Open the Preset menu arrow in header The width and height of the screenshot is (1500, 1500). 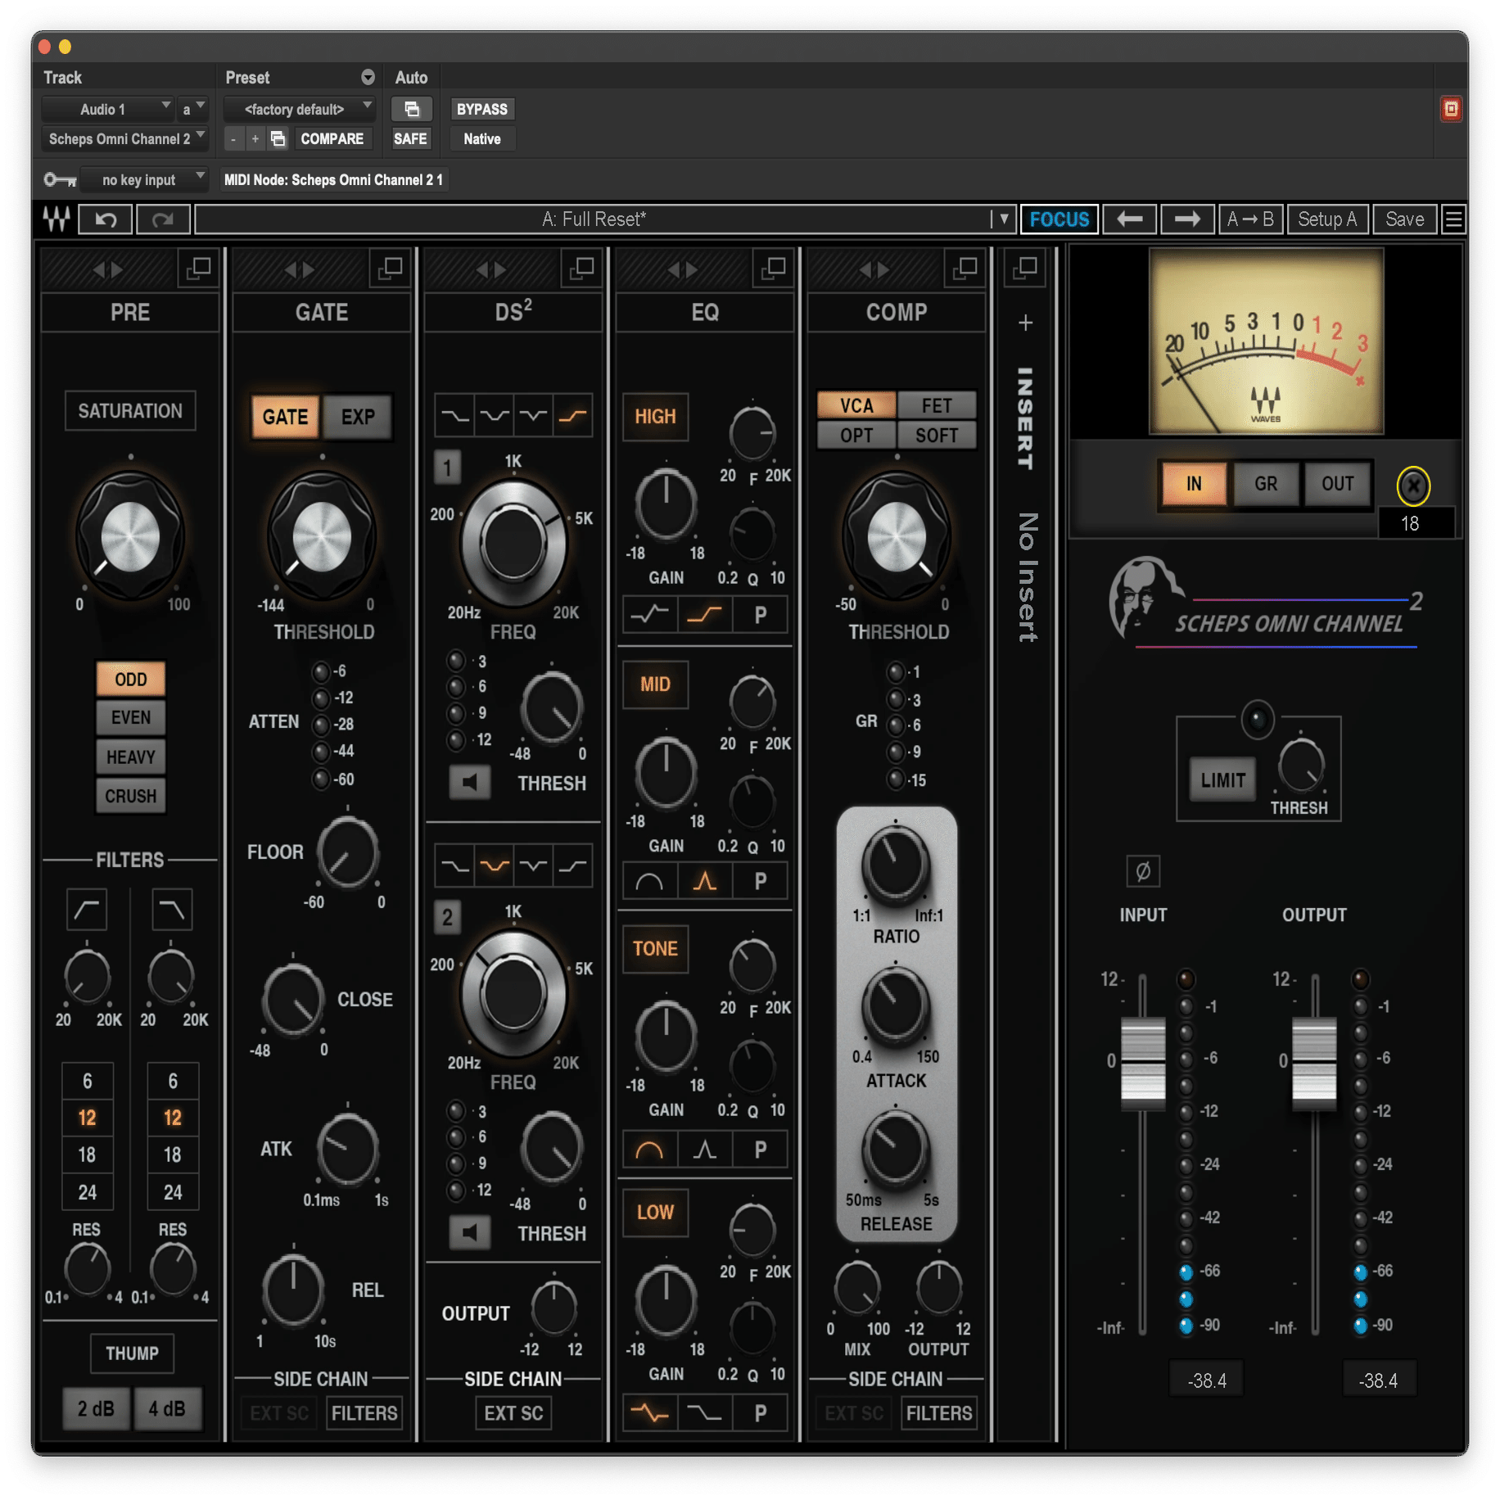pos(368,77)
